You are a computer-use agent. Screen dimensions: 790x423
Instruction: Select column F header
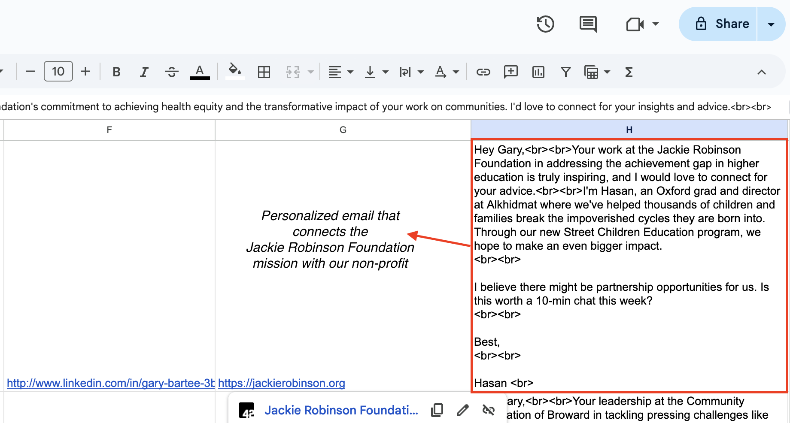pyautogui.click(x=109, y=130)
